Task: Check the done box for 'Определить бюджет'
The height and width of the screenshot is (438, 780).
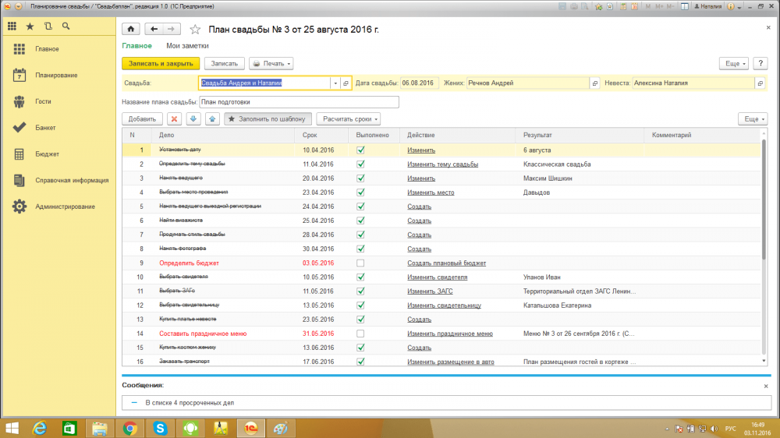Action: 360,263
